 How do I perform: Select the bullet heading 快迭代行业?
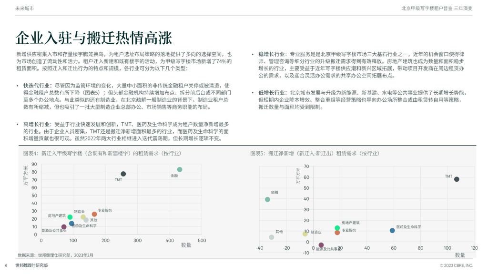pos(36,86)
